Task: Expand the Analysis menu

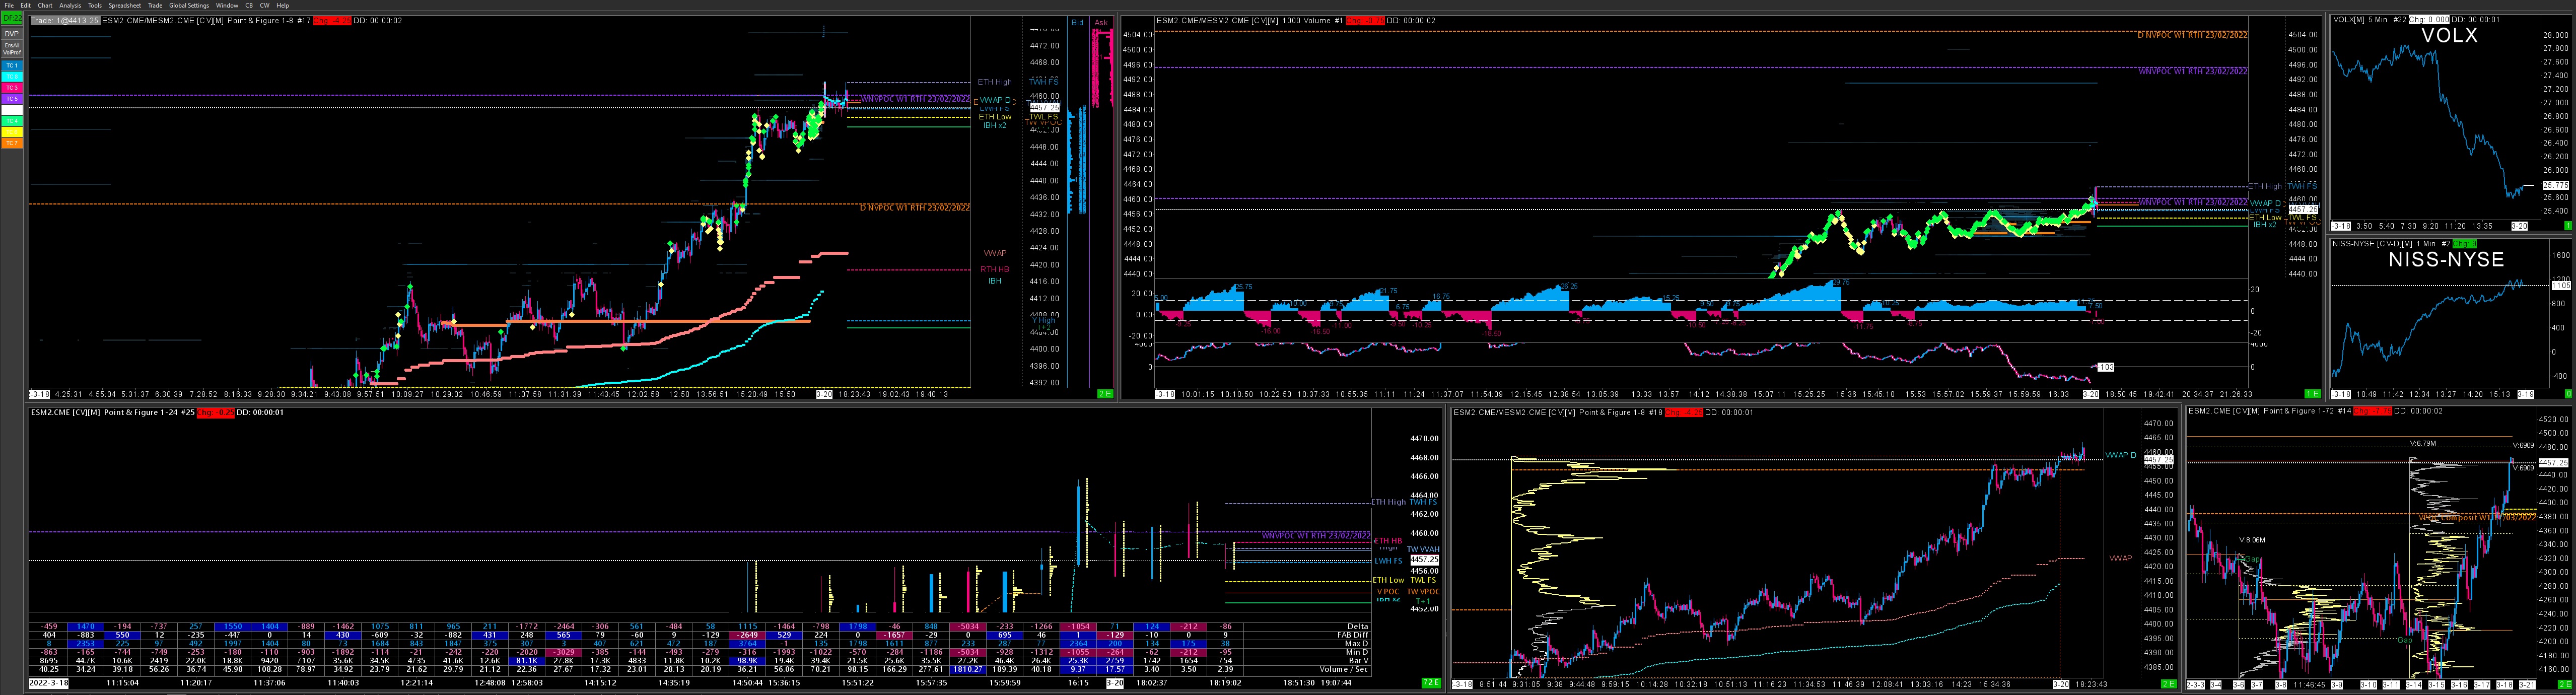Action: point(70,5)
